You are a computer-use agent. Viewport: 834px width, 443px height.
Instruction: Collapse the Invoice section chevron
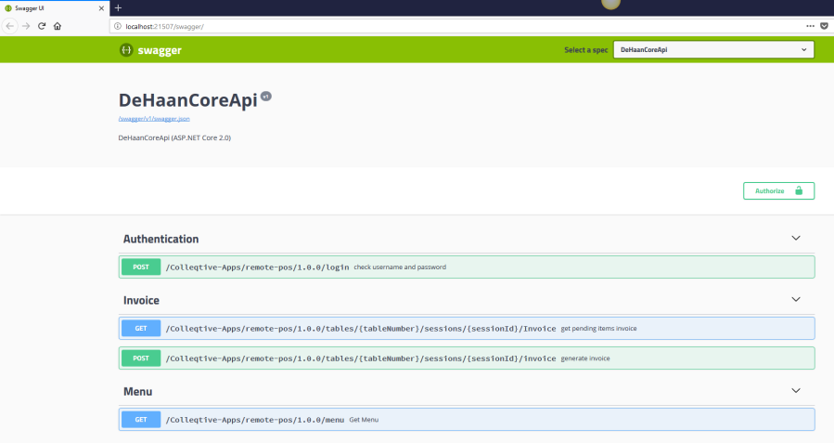tap(796, 299)
